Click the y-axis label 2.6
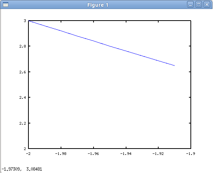214x174 pixels. [23, 72]
